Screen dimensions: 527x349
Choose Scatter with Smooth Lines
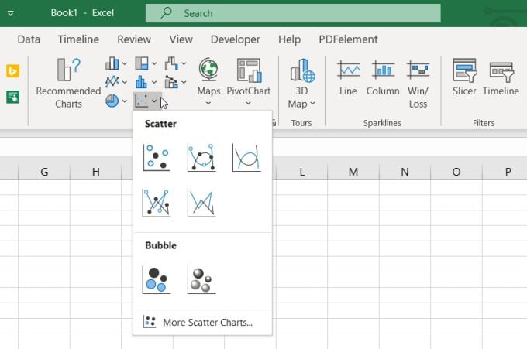coord(246,157)
